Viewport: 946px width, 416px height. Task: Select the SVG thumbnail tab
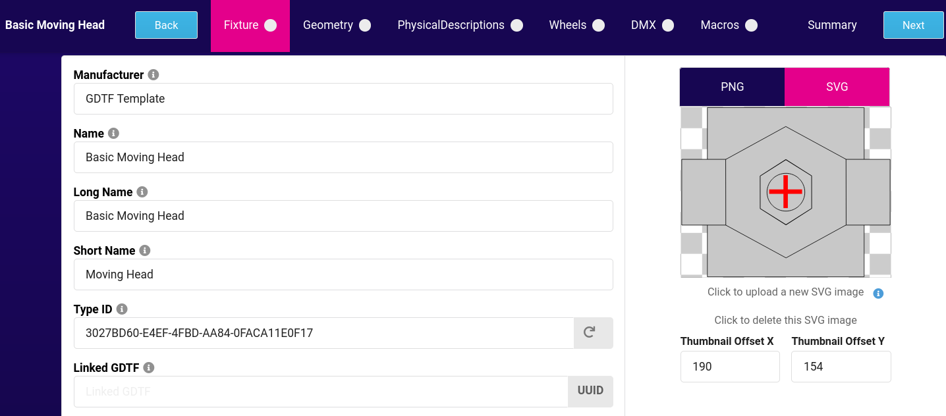(837, 87)
